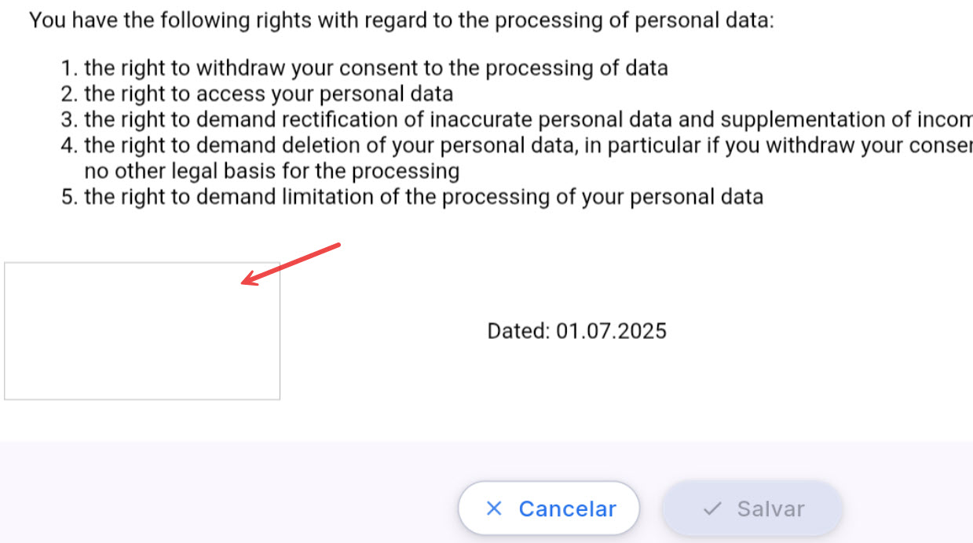This screenshot has height=543, width=973.
Task: Click list number 5 marker
Action: [69, 196]
